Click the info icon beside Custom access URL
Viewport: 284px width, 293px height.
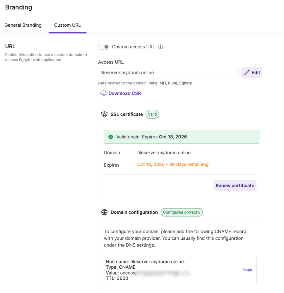point(160,47)
